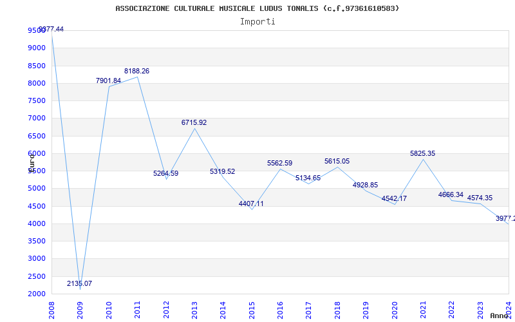515x322 pixels.
Task: Select data label 7901.84
Action: (108, 80)
